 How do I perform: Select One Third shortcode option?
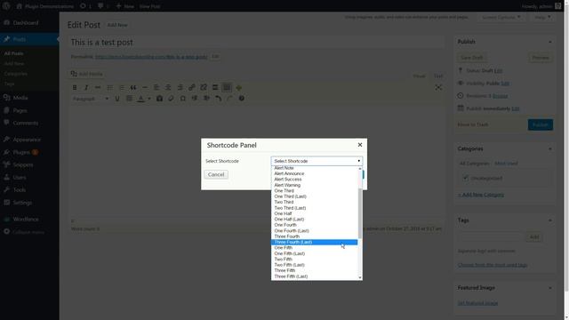click(314, 190)
